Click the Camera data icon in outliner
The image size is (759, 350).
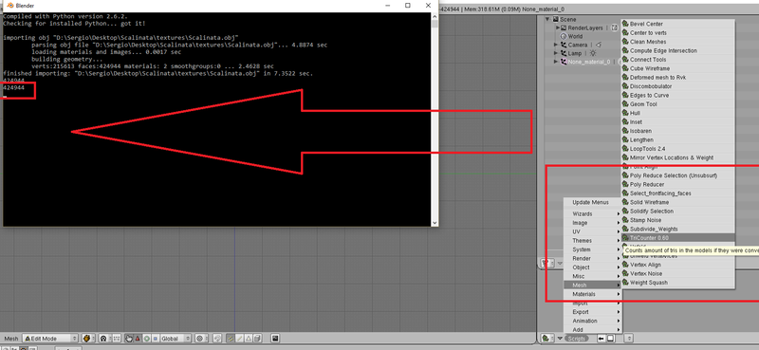[599, 45]
